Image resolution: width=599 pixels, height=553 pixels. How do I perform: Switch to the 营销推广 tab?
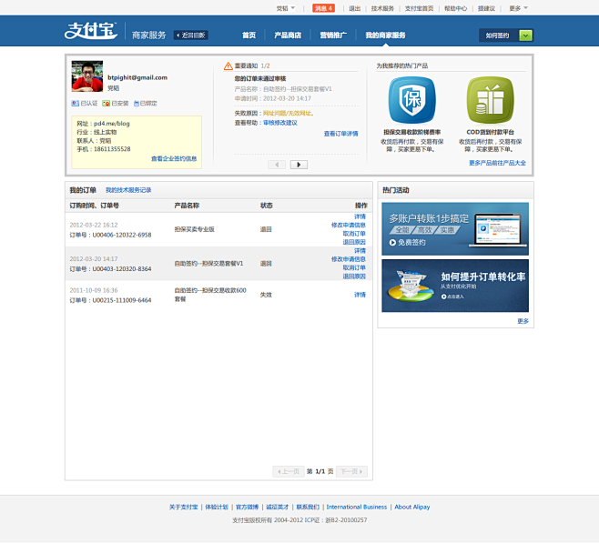pyautogui.click(x=333, y=35)
